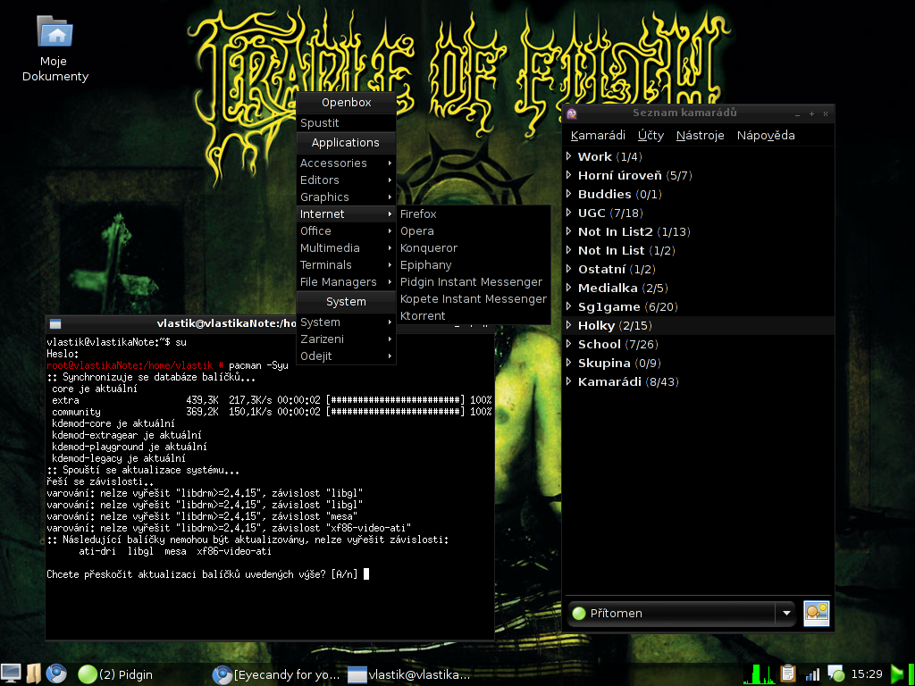Launch Ktorrent from the Internet submenu
This screenshot has height=686, width=915.
click(474, 315)
